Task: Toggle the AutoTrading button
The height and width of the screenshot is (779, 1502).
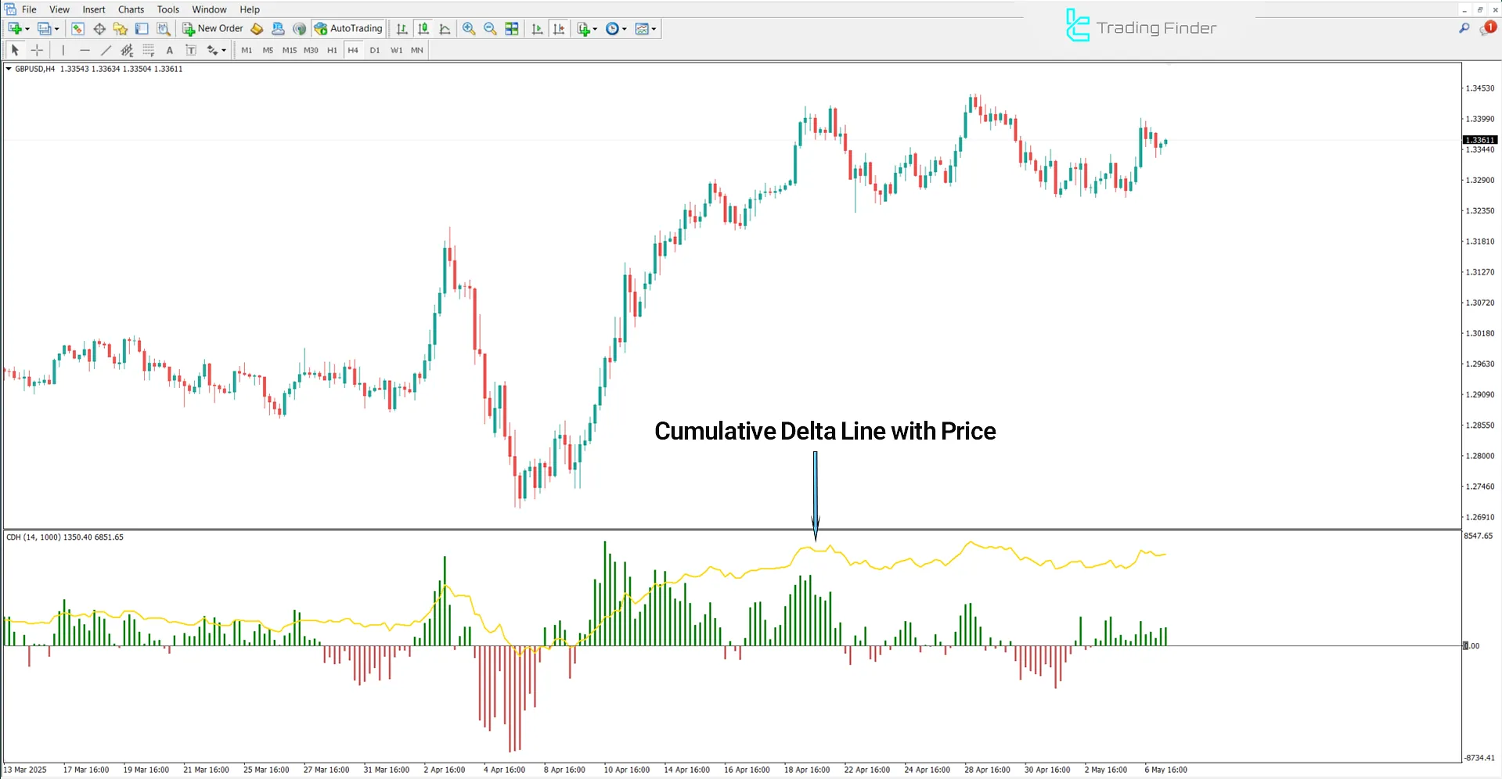Action: pos(349,29)
